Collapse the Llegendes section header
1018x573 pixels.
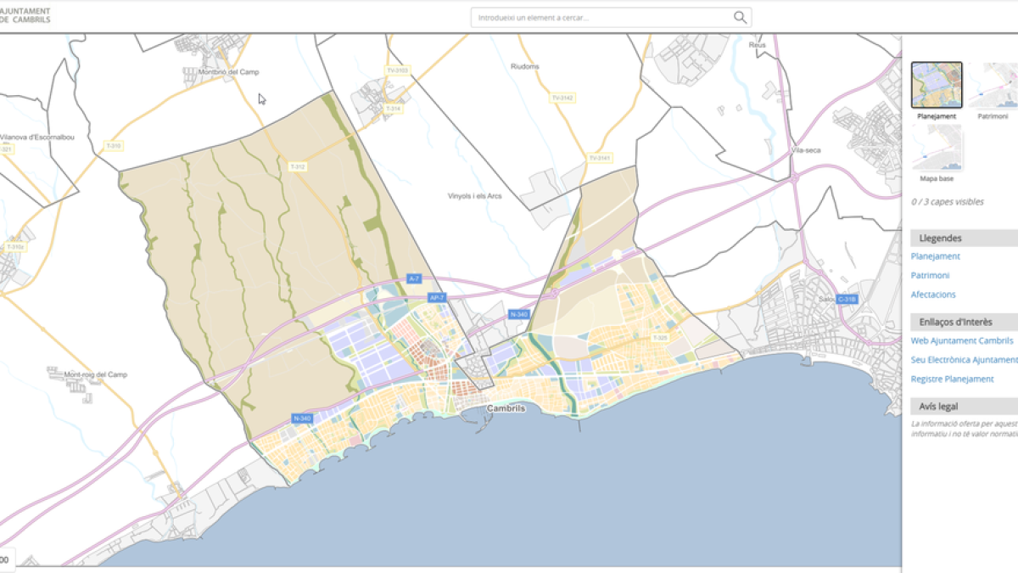[937, 238]
